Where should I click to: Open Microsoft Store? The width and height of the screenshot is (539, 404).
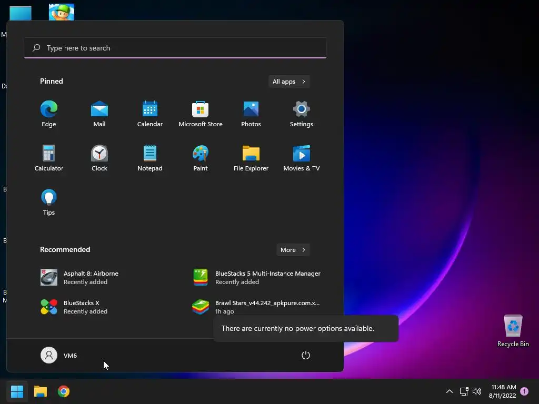[x=201, y=114]
